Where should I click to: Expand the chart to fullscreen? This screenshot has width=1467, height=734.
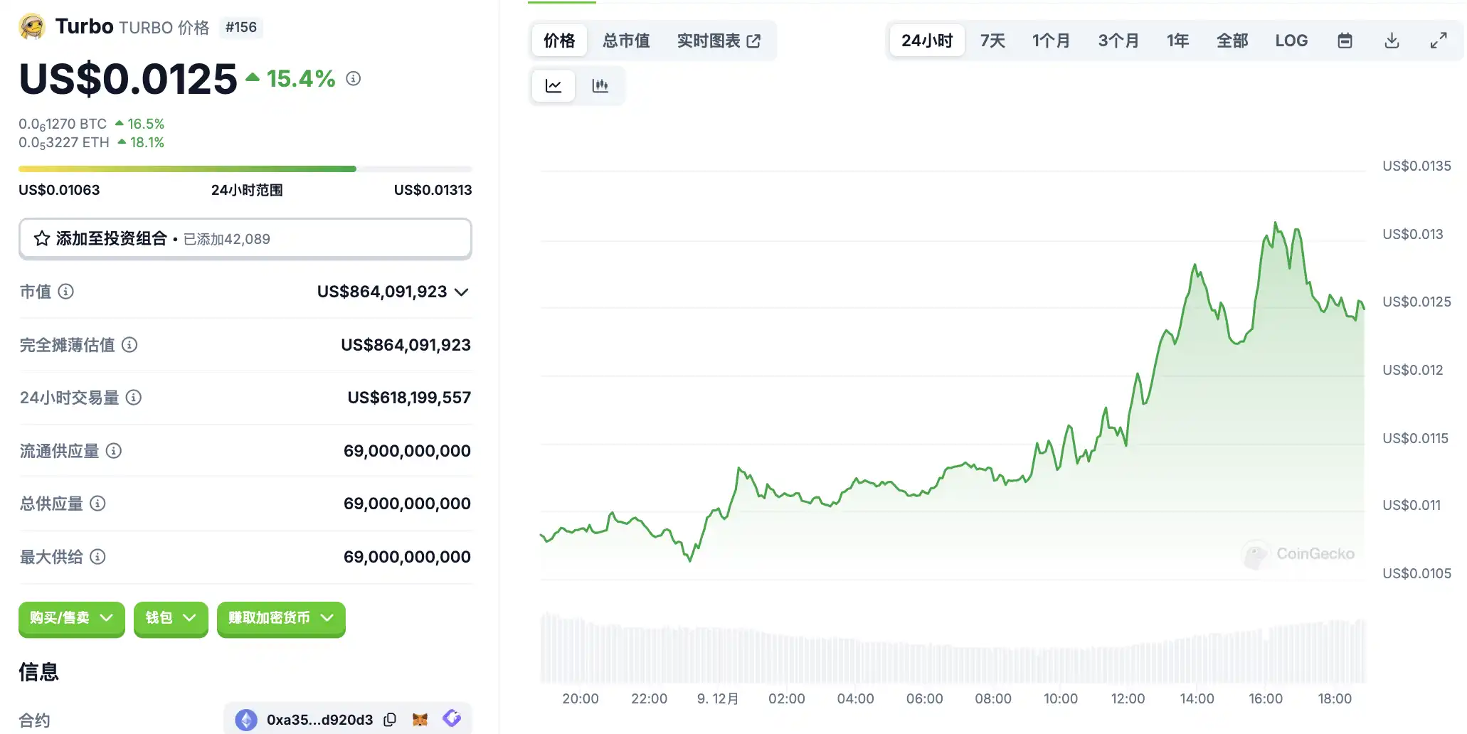1439,41
